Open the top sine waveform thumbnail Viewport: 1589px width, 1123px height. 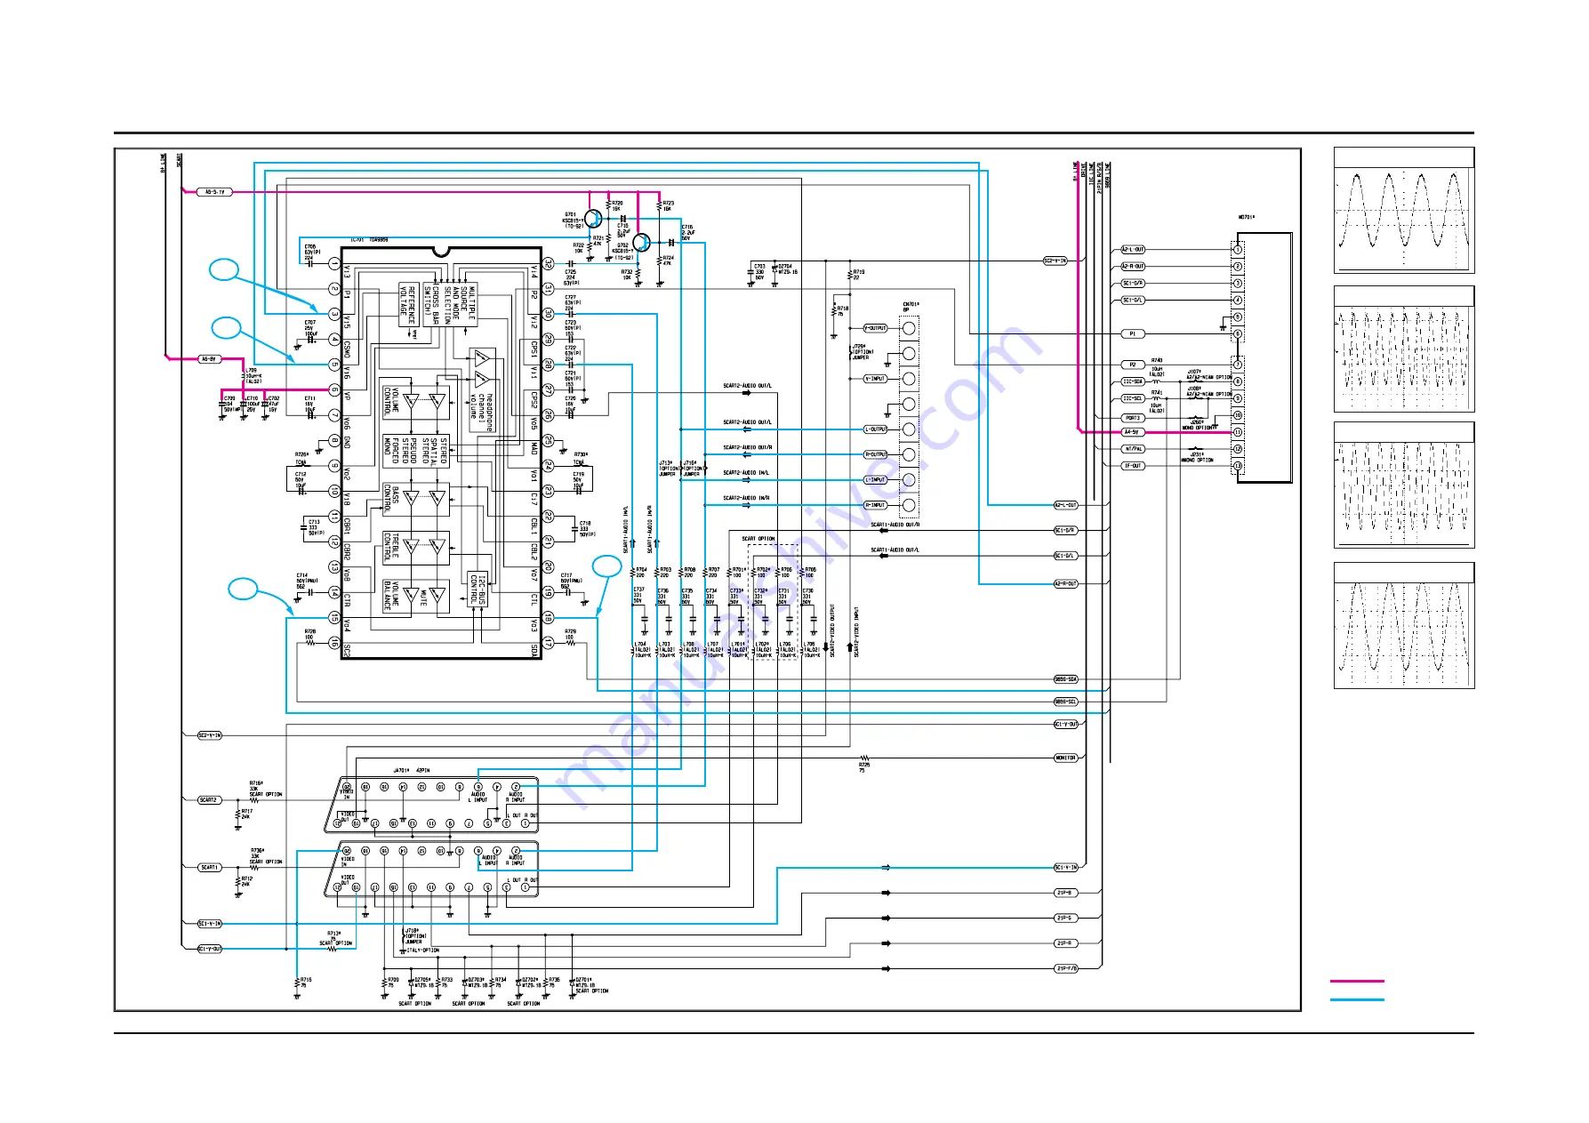[1404, 211]
